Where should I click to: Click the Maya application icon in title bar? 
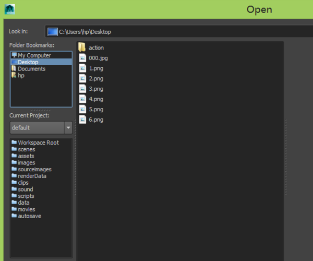click(x=9, y=9)
